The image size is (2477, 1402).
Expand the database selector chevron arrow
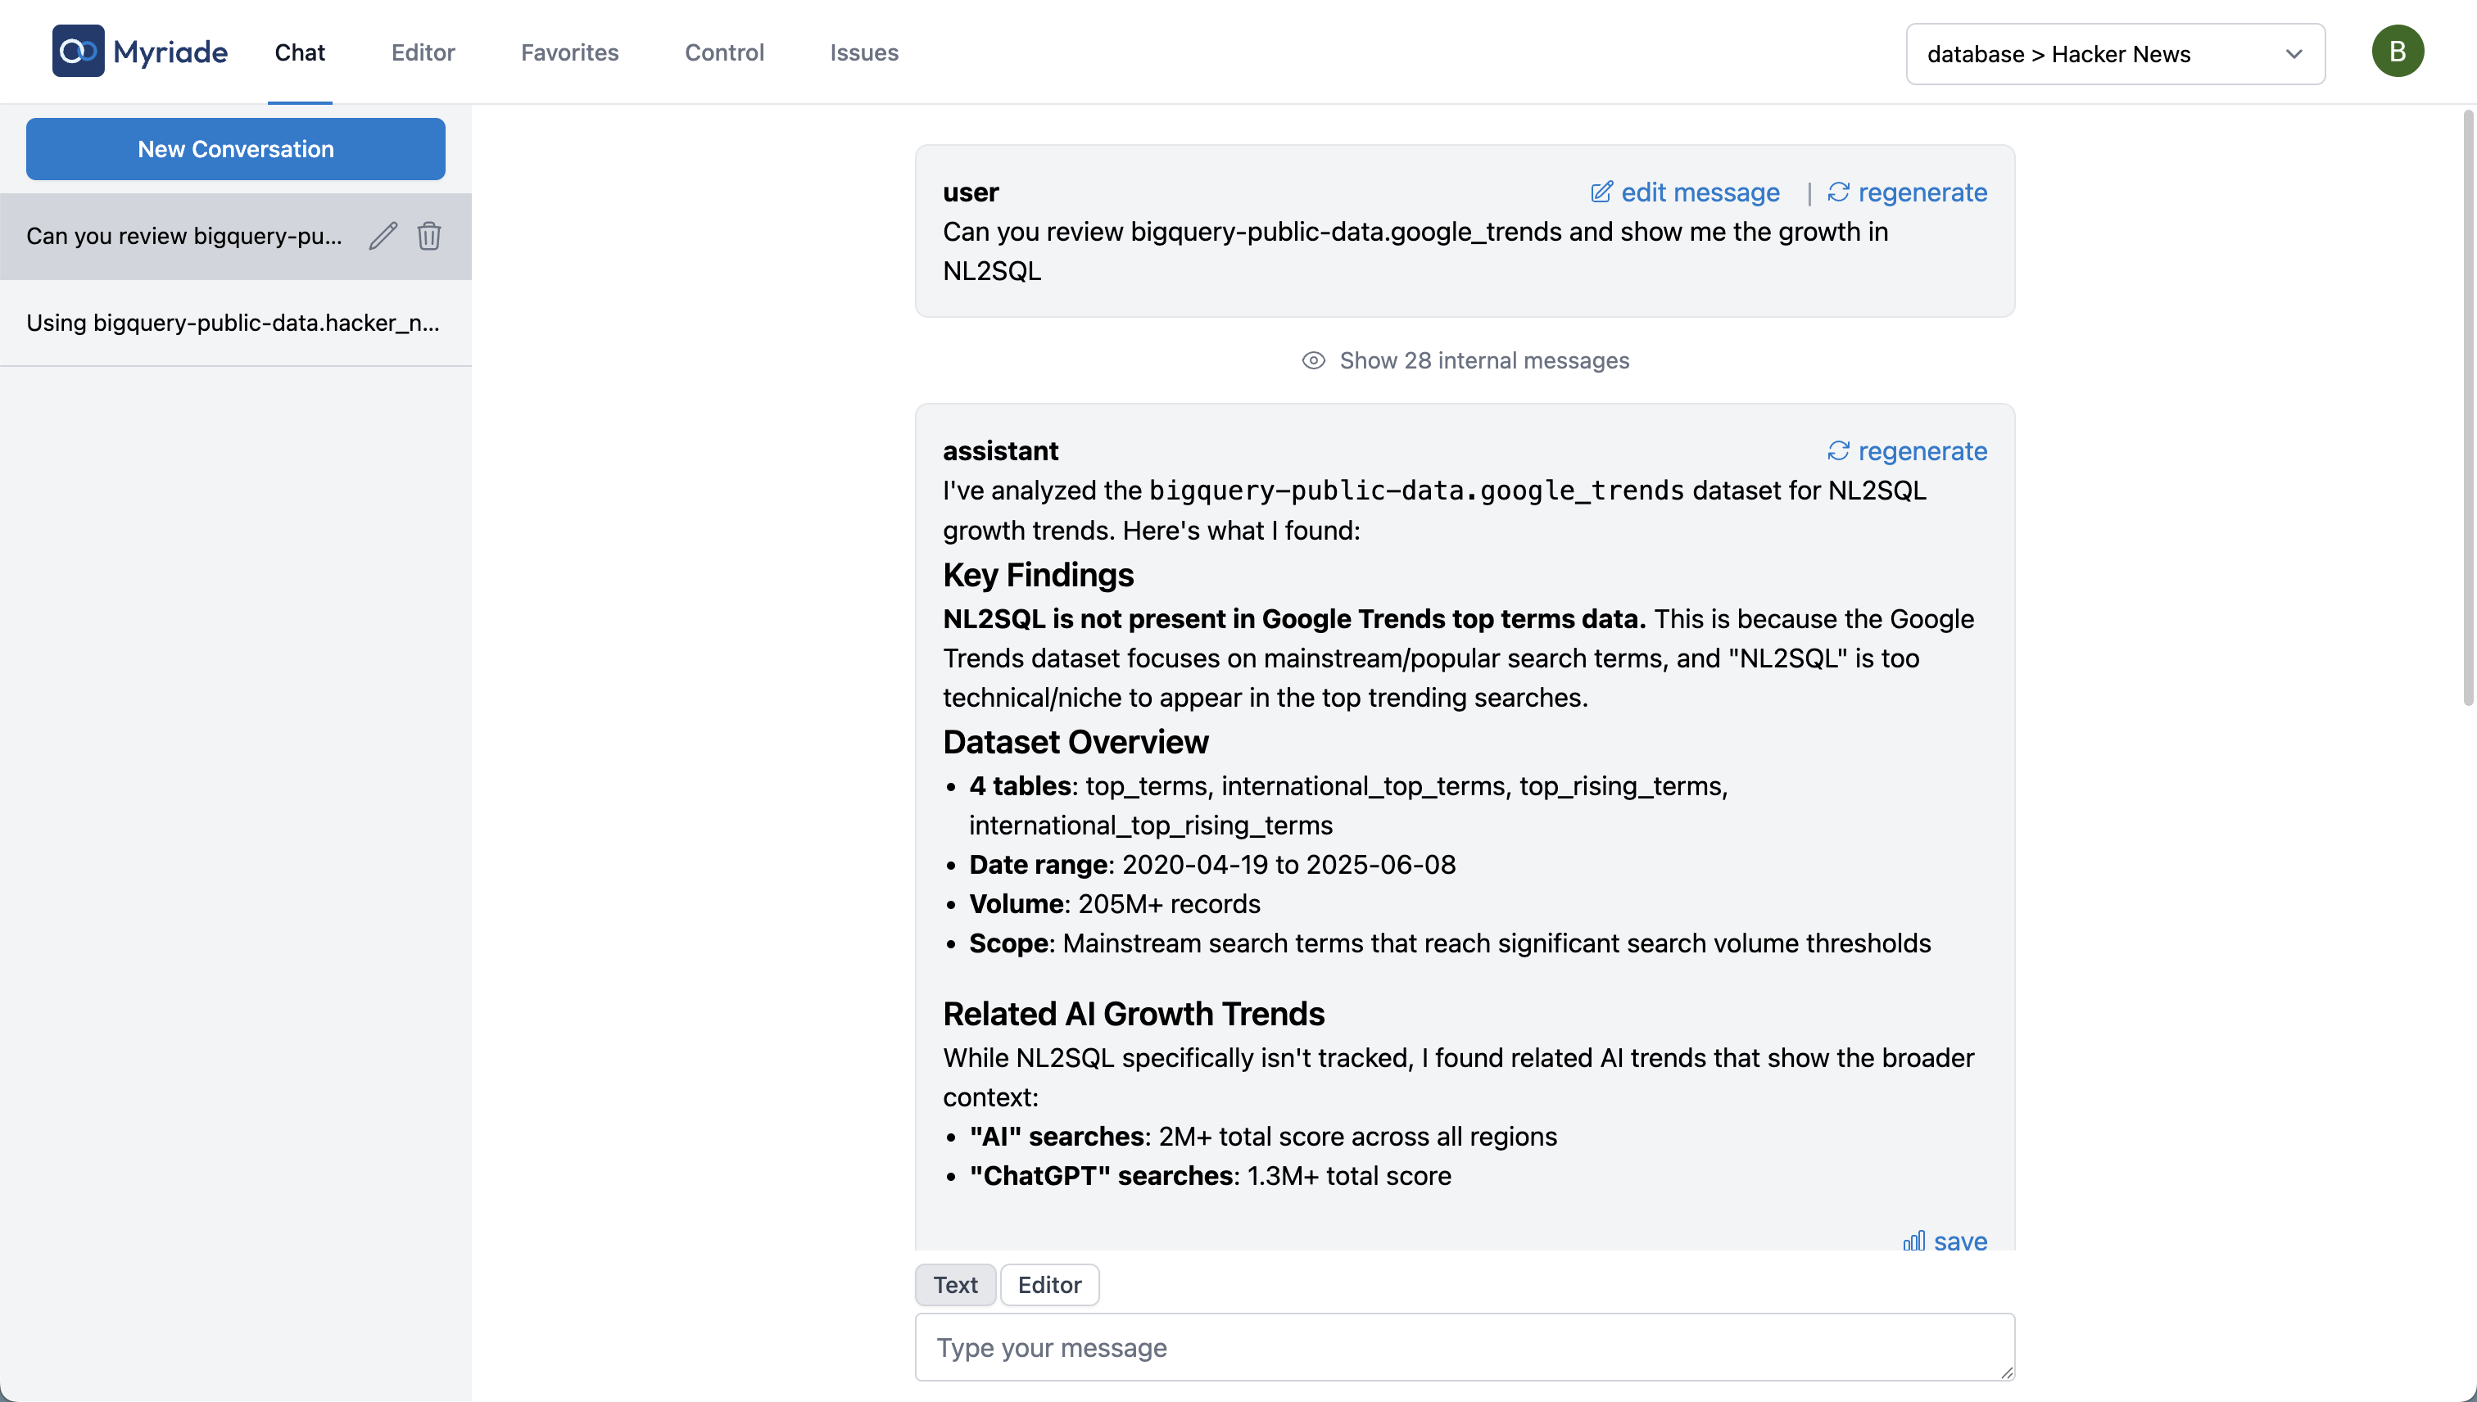[2293, 54]
